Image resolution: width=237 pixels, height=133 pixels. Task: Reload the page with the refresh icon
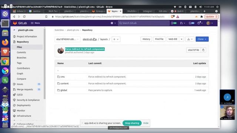click(x=24, y=17)
